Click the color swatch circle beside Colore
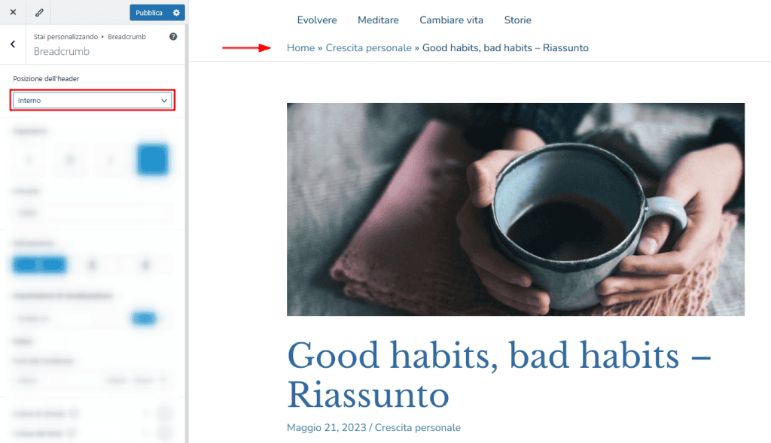The image size is (771, 443). tap(165, 413)
